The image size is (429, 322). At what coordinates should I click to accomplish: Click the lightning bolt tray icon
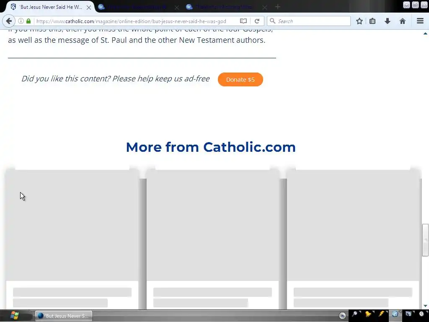click(x=381, y=314)
